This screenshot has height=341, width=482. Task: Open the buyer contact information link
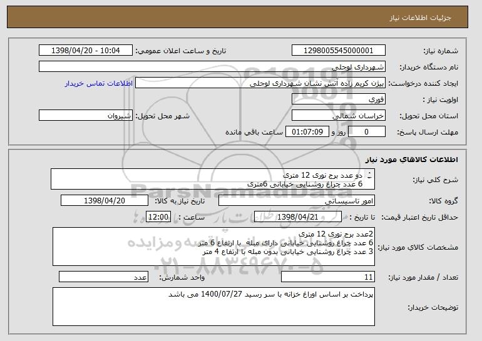point(99,84)
